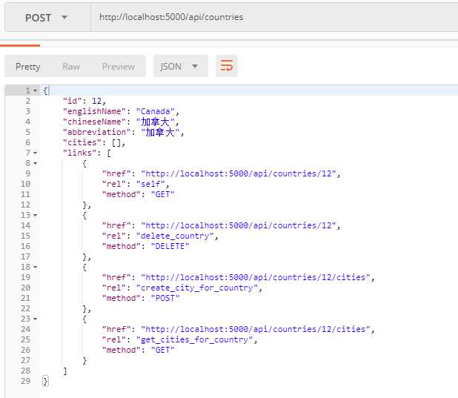Click the "id": 12 value line
The width and height of the screenshot is (458, 398).
pyautogui.click(x=84, y=101)
